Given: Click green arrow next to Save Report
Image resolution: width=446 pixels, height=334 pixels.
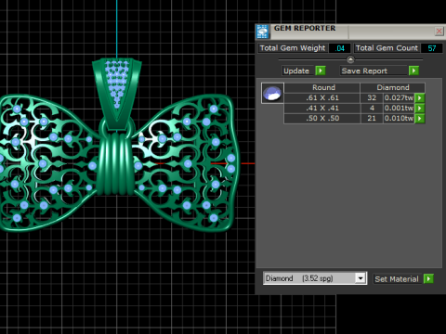Looking at the screenshot, I should [413, 71].
